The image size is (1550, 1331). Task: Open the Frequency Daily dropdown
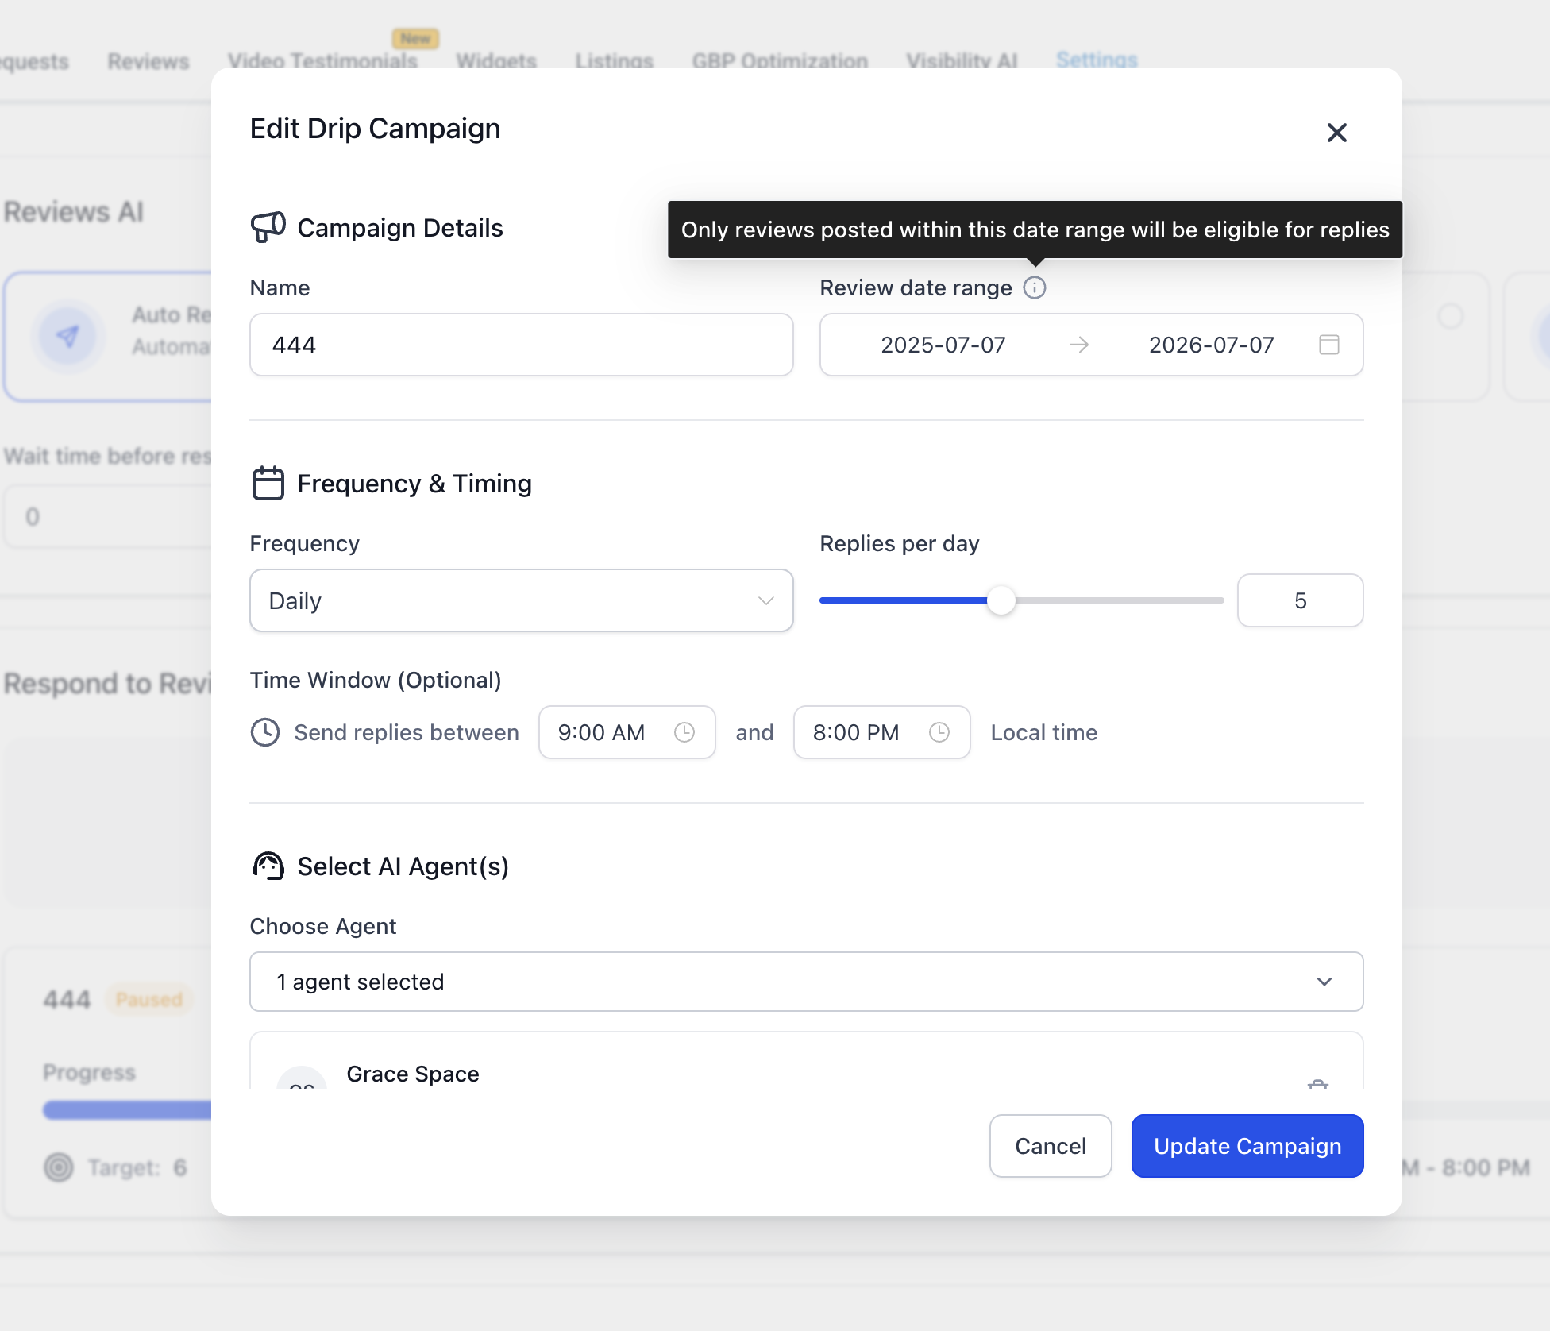522,600
